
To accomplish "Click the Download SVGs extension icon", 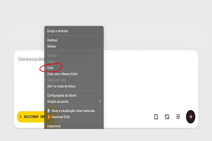I will pos(49,116).
